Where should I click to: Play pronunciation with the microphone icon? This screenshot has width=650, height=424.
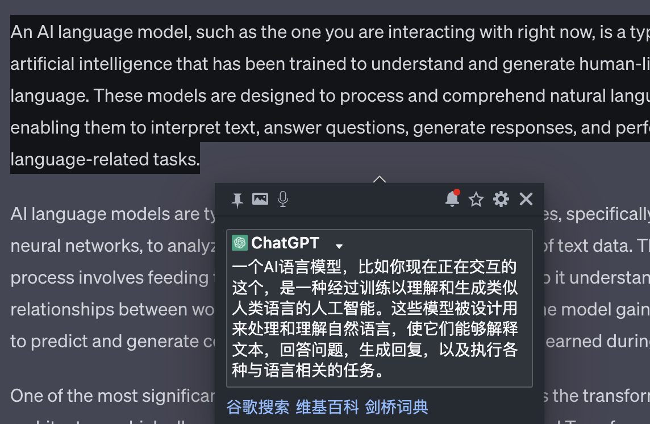click(282, 199)
